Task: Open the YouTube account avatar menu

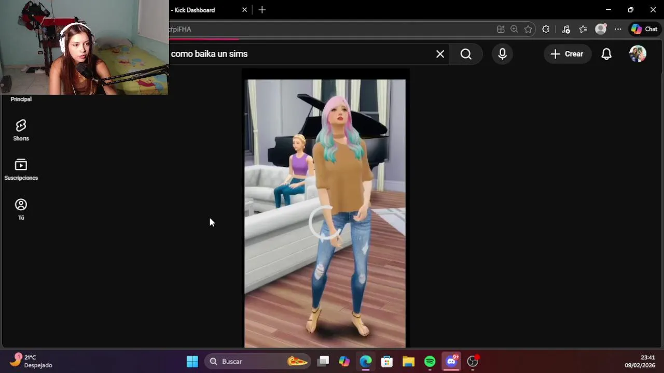Action: pos(638,54)
